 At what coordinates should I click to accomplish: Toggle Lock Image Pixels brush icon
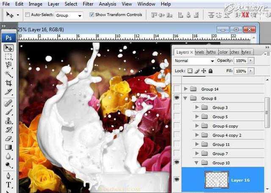click(197, 71)
